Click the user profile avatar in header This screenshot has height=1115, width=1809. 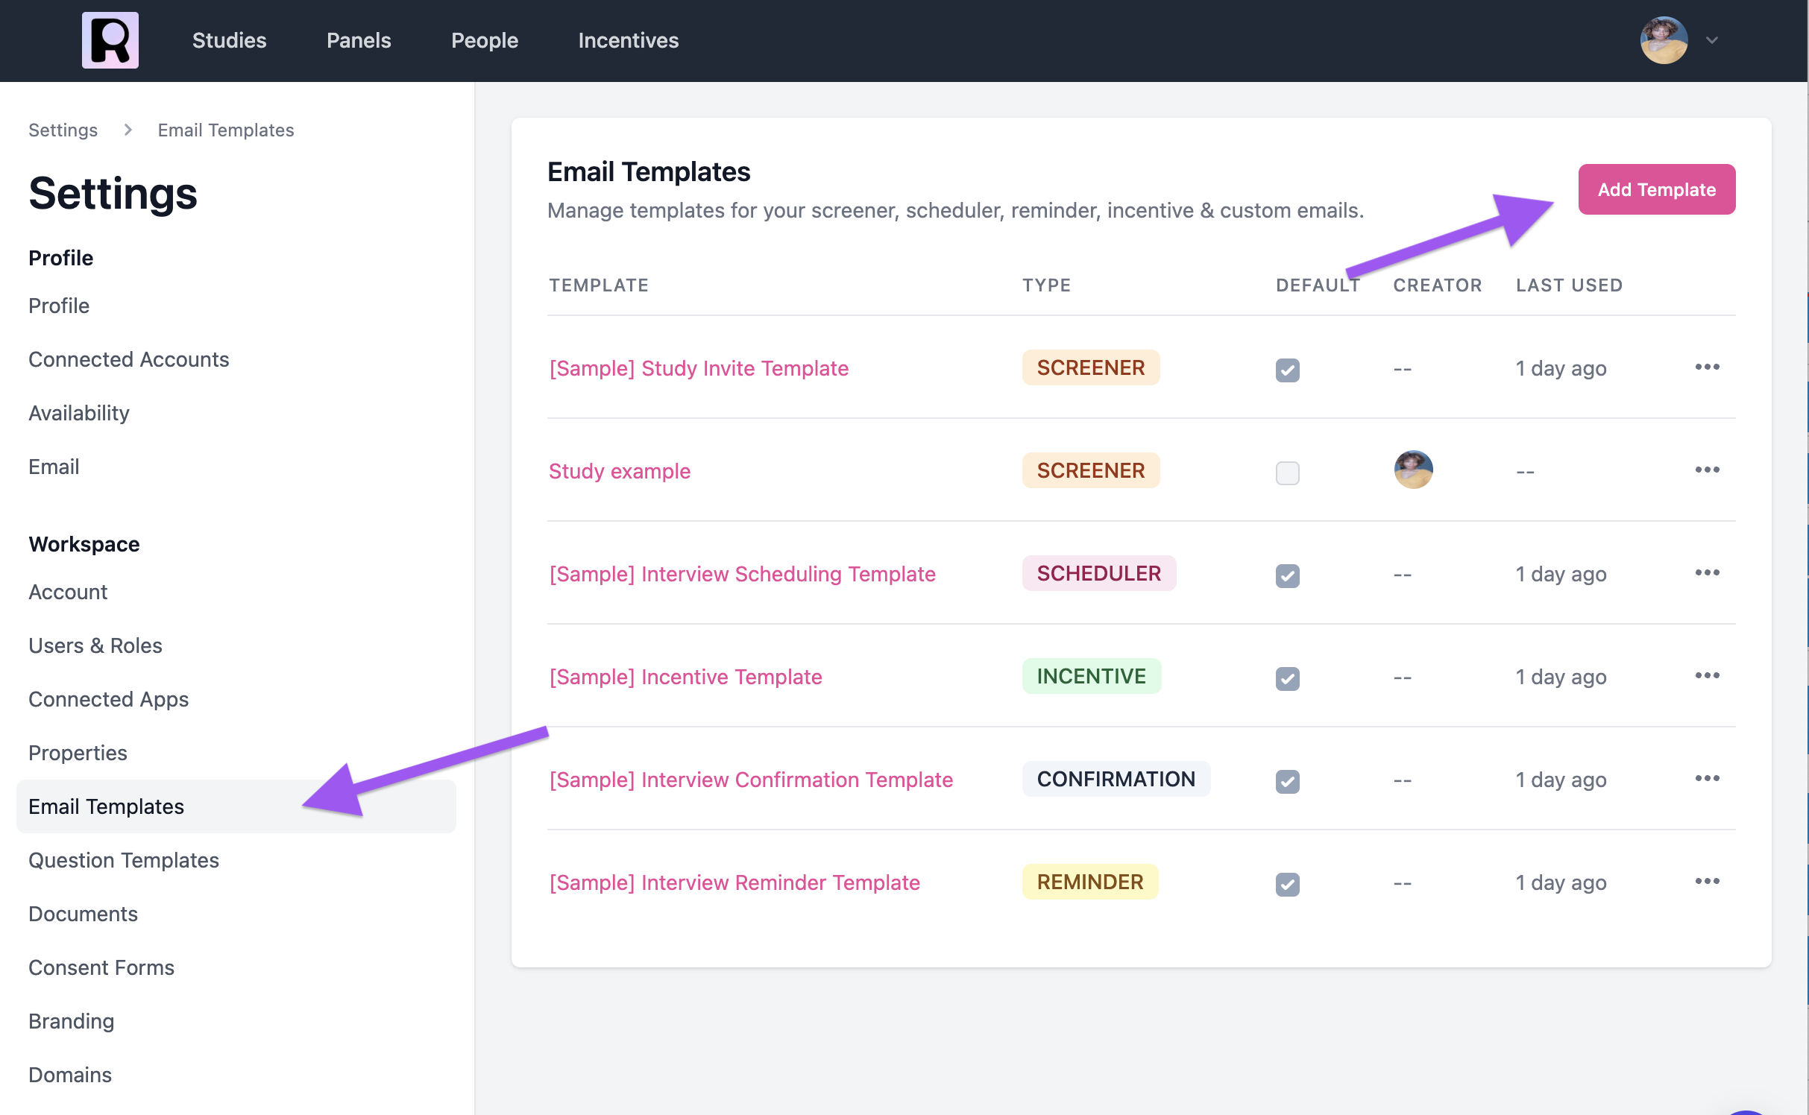1664,40
